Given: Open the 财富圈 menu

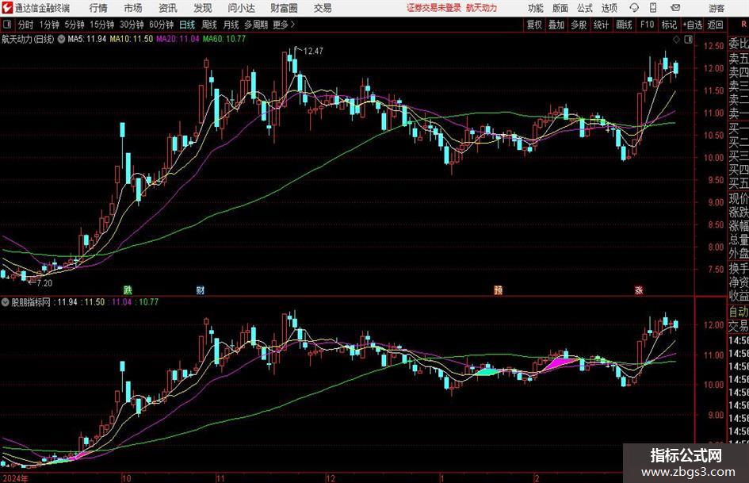Looking at the screenshot, I should point(284,8).
